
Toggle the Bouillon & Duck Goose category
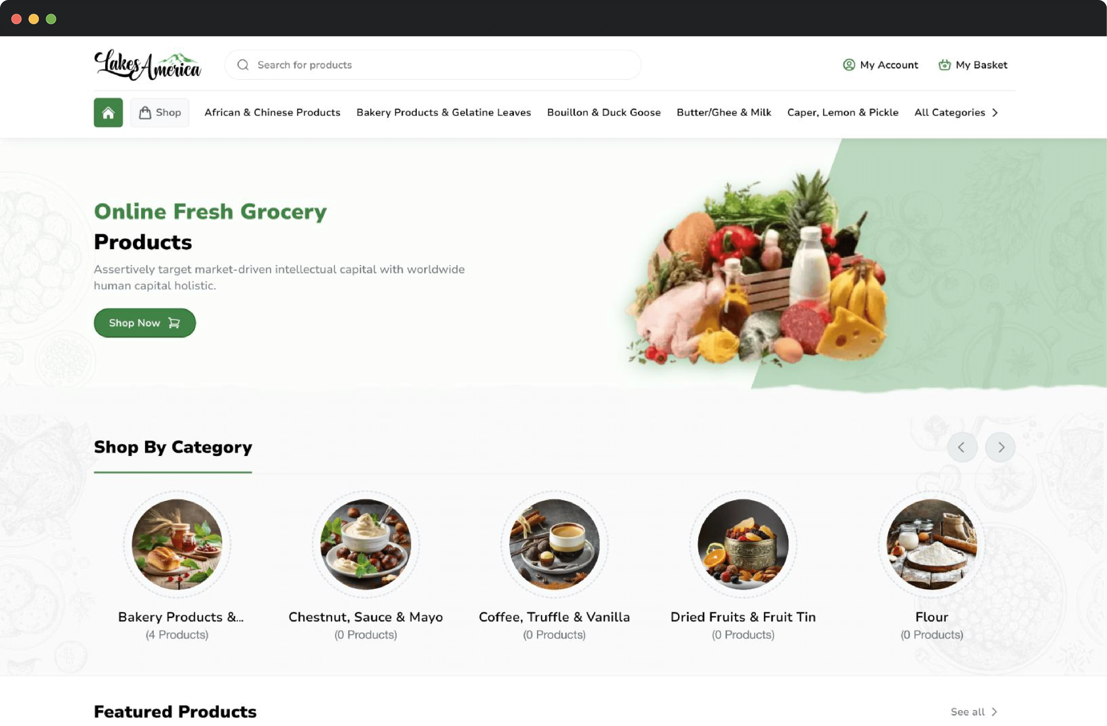(x=603, y=112)
